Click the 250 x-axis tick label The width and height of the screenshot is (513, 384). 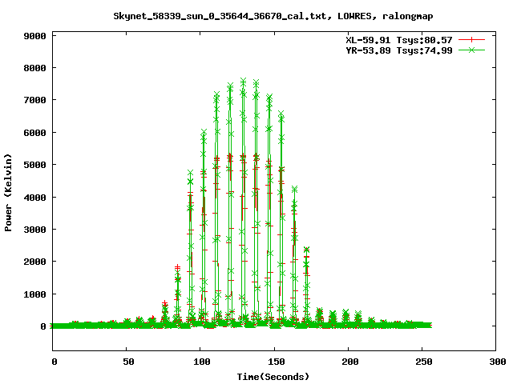tap(424, 362)
